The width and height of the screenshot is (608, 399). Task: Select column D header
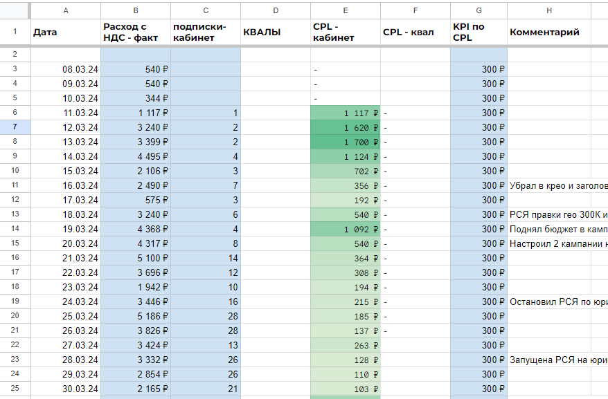276,11
